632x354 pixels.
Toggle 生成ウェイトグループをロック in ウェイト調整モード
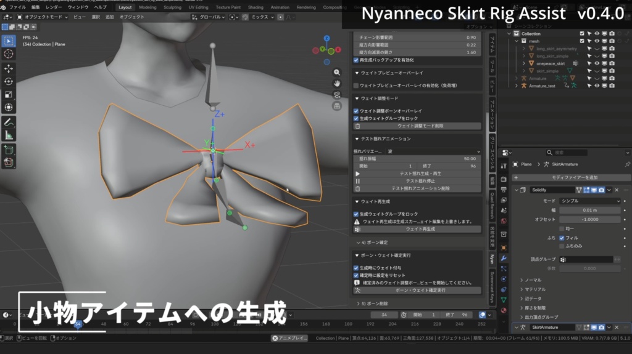[356, 118]
